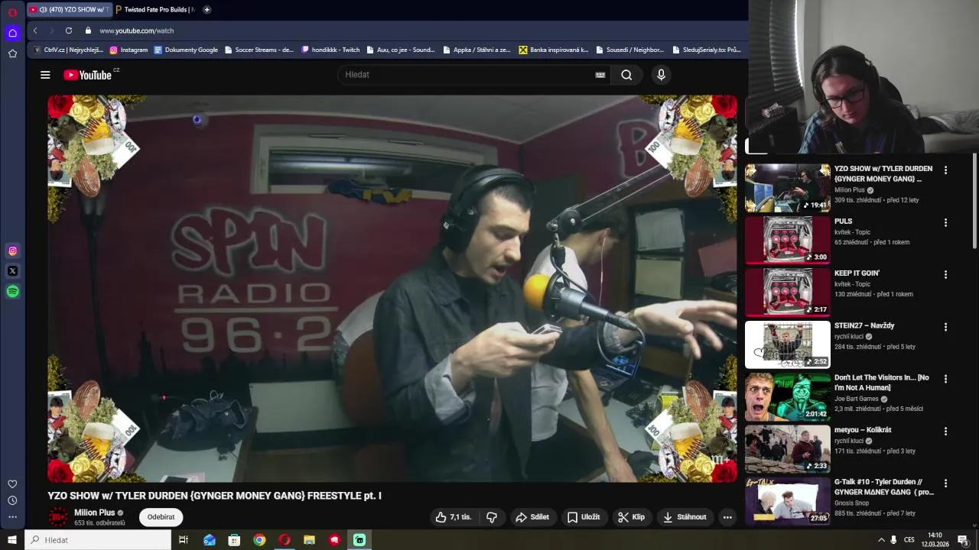Save the video with Uložit

pos(584,517)
